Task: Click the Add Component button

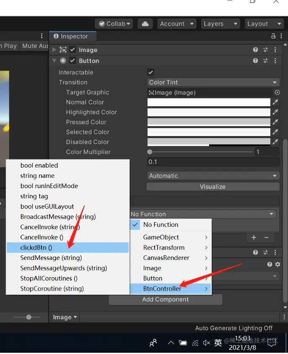Action: 165,299
